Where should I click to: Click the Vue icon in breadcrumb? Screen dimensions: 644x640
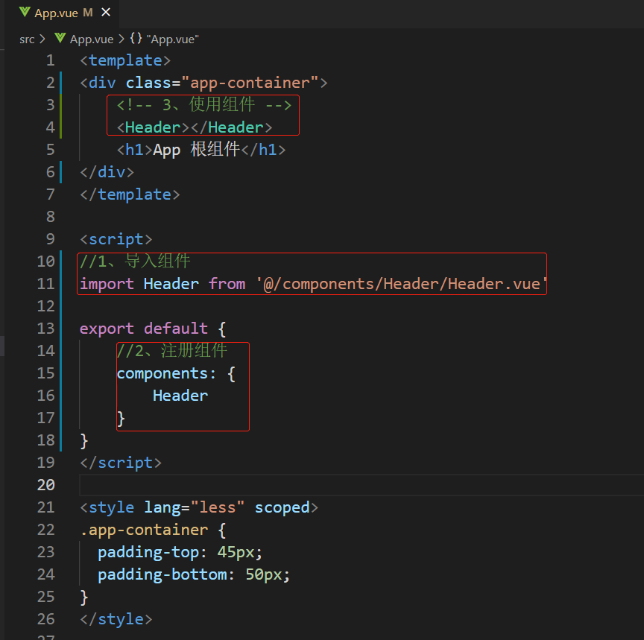pyautogui.click(x=60, y=39)
